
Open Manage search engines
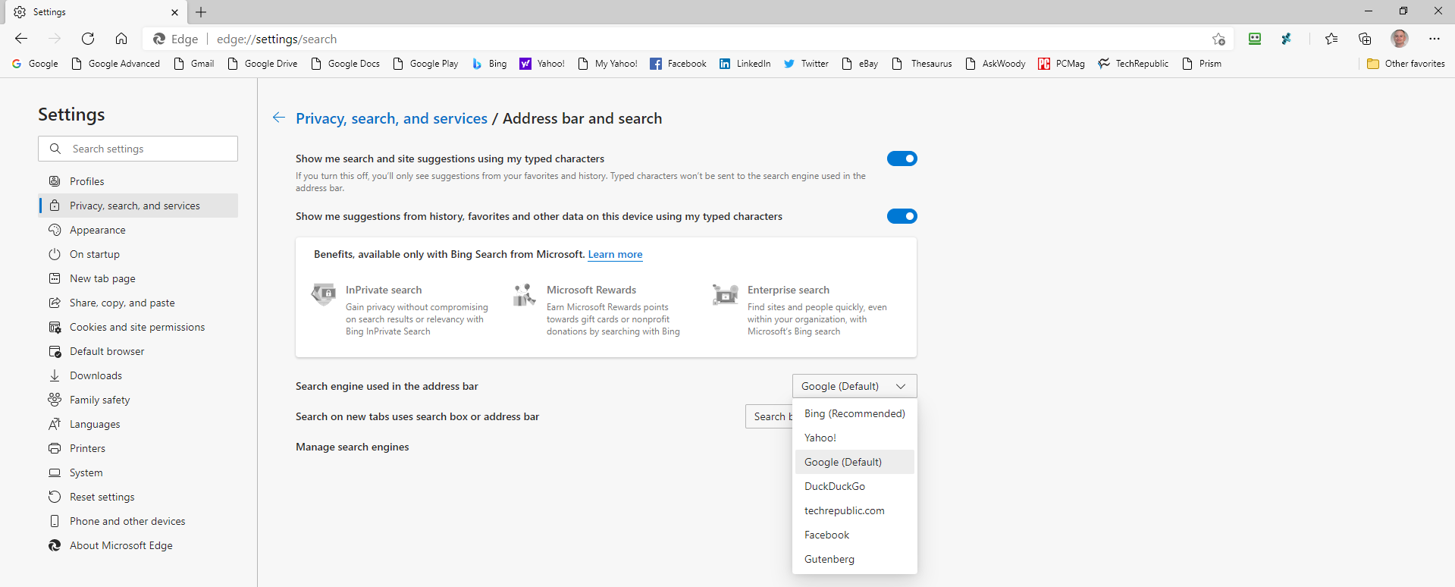pyautogui.click(x=352, y=447)
